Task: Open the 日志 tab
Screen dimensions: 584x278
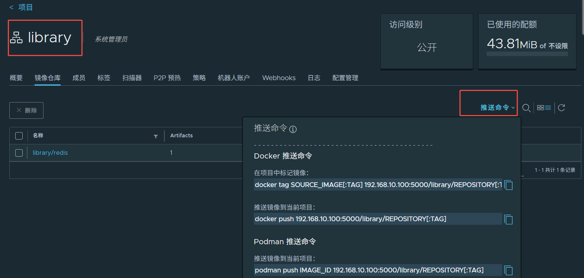Action: click(x=314, y=78)
